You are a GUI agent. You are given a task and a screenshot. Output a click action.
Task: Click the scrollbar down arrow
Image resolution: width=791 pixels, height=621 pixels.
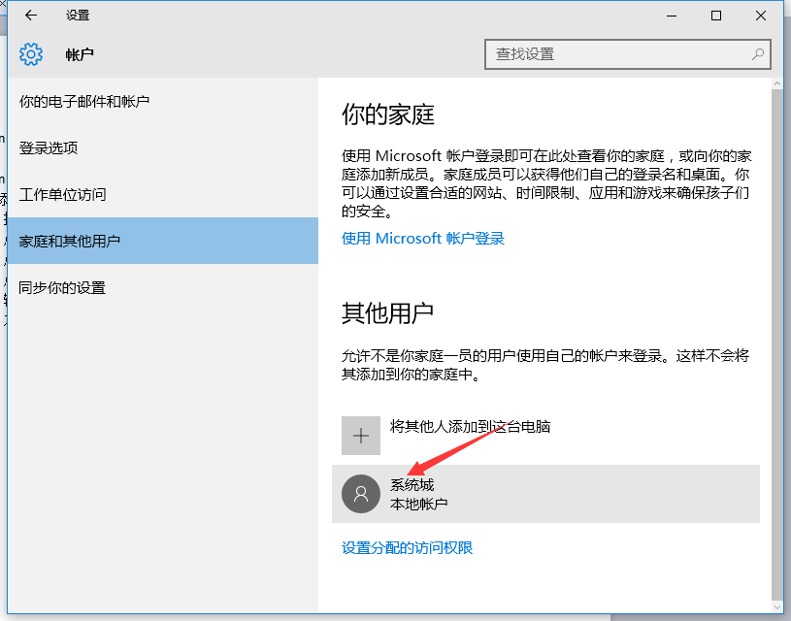point(776,606)
